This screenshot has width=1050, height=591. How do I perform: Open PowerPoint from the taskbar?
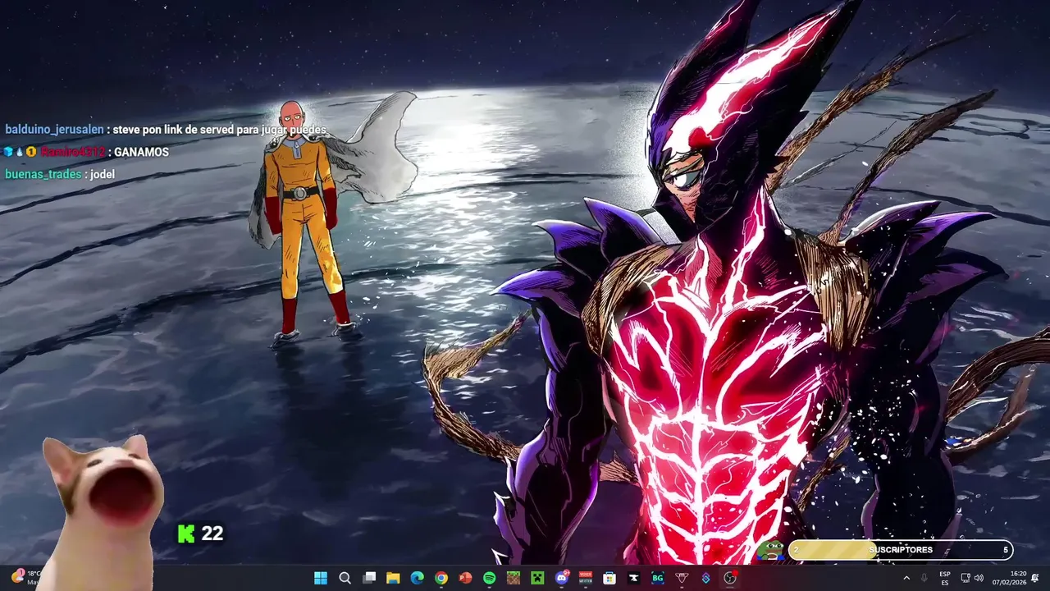[x=465, y=578]
